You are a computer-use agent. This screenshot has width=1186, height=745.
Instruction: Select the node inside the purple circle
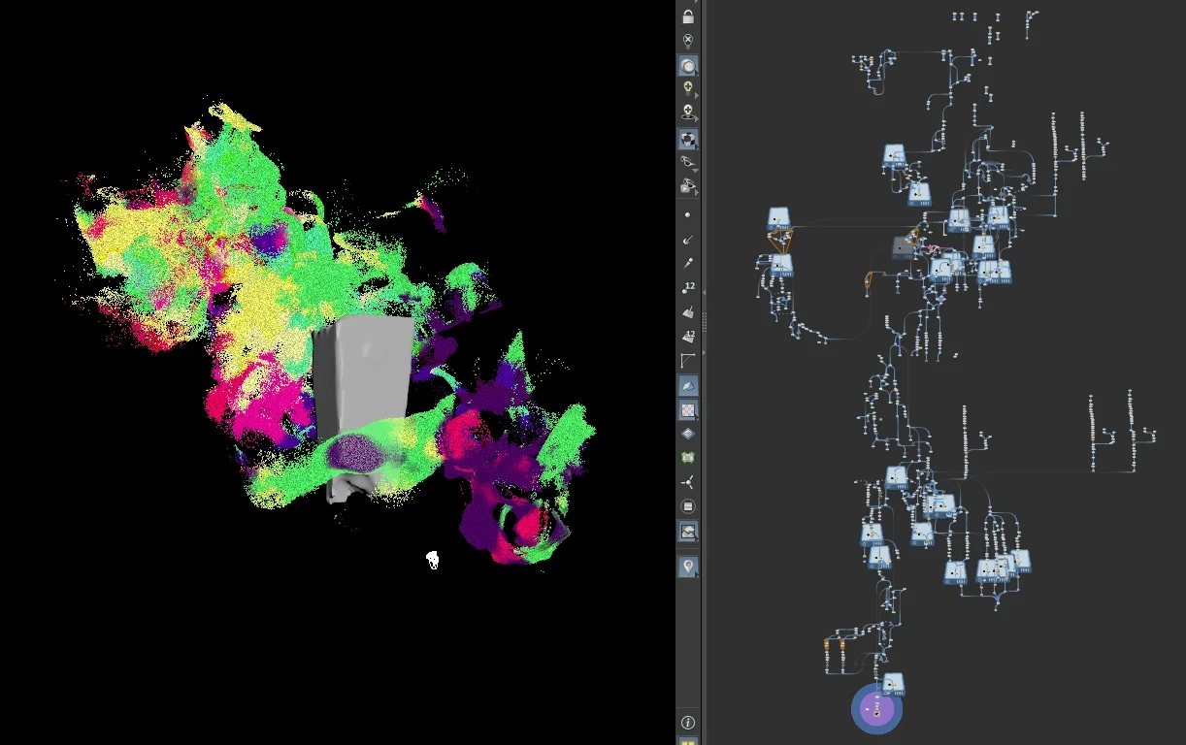point(876,710)
